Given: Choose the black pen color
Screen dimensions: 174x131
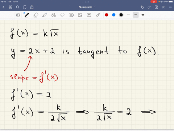Looking at the screenshot, I should tap(121, 15).
